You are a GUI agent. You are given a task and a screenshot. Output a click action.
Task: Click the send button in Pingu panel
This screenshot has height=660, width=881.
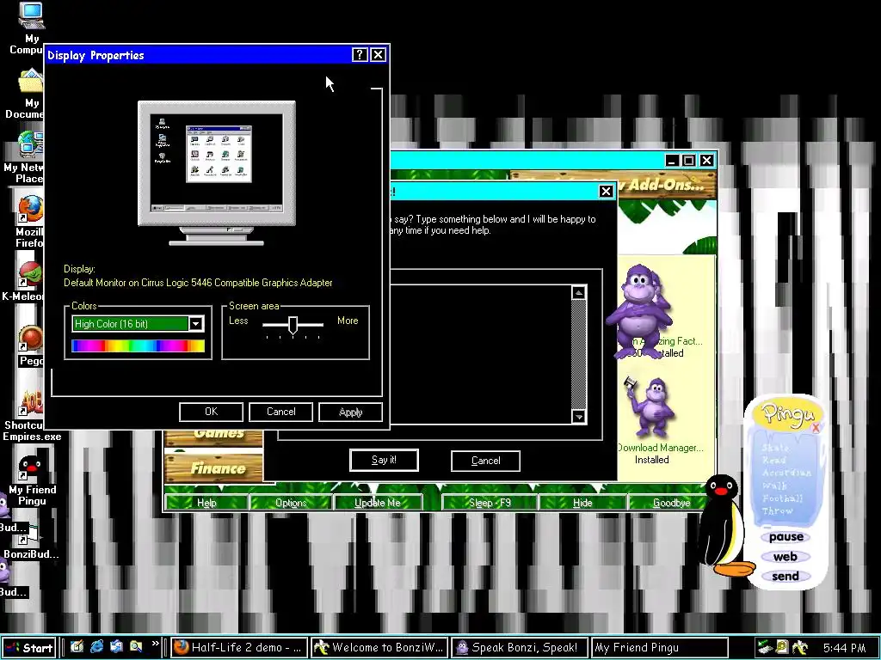pyautogui.click(x=786, y=577)
